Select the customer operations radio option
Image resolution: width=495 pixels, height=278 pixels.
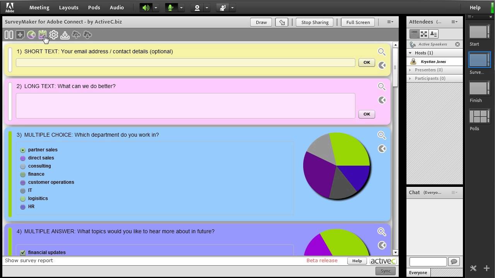tap(23, 182)
